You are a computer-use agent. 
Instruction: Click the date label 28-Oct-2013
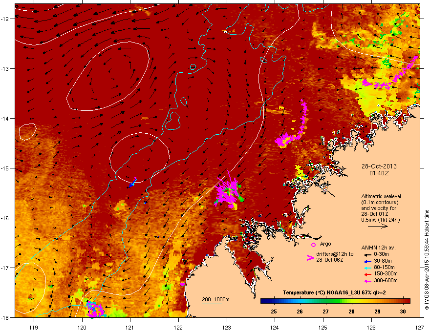click(x=379, y=166)
